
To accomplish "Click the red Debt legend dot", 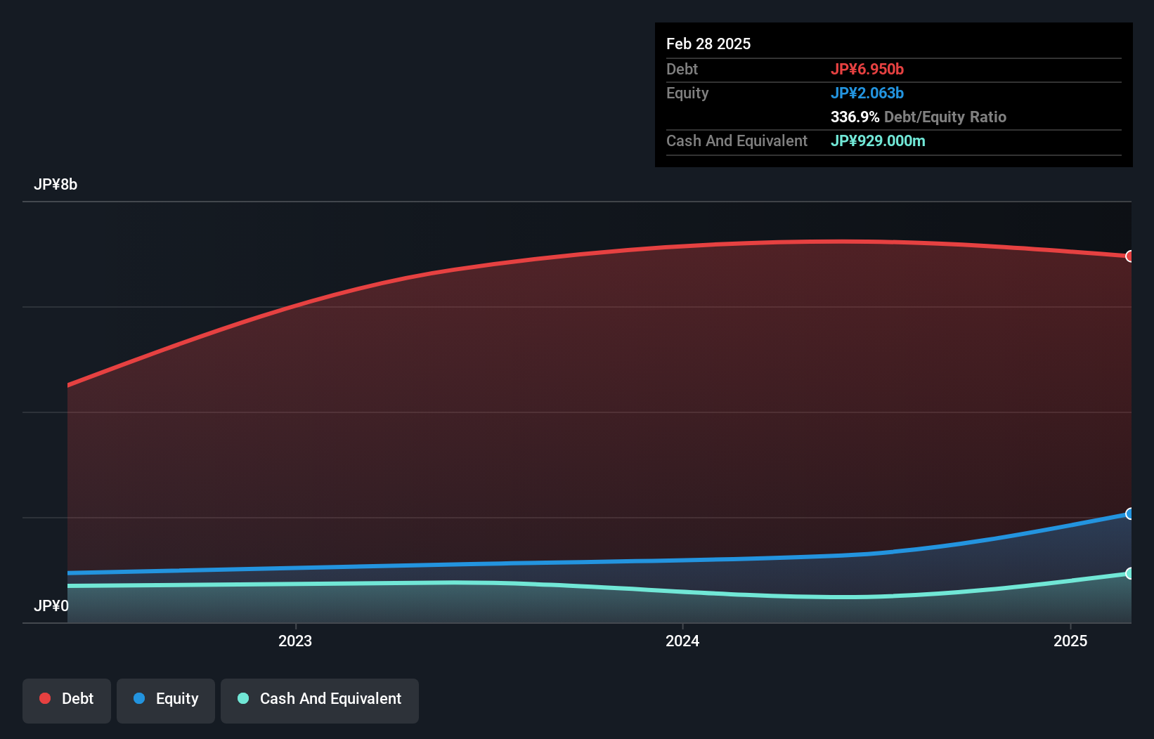I will click(x=44, y=698).
